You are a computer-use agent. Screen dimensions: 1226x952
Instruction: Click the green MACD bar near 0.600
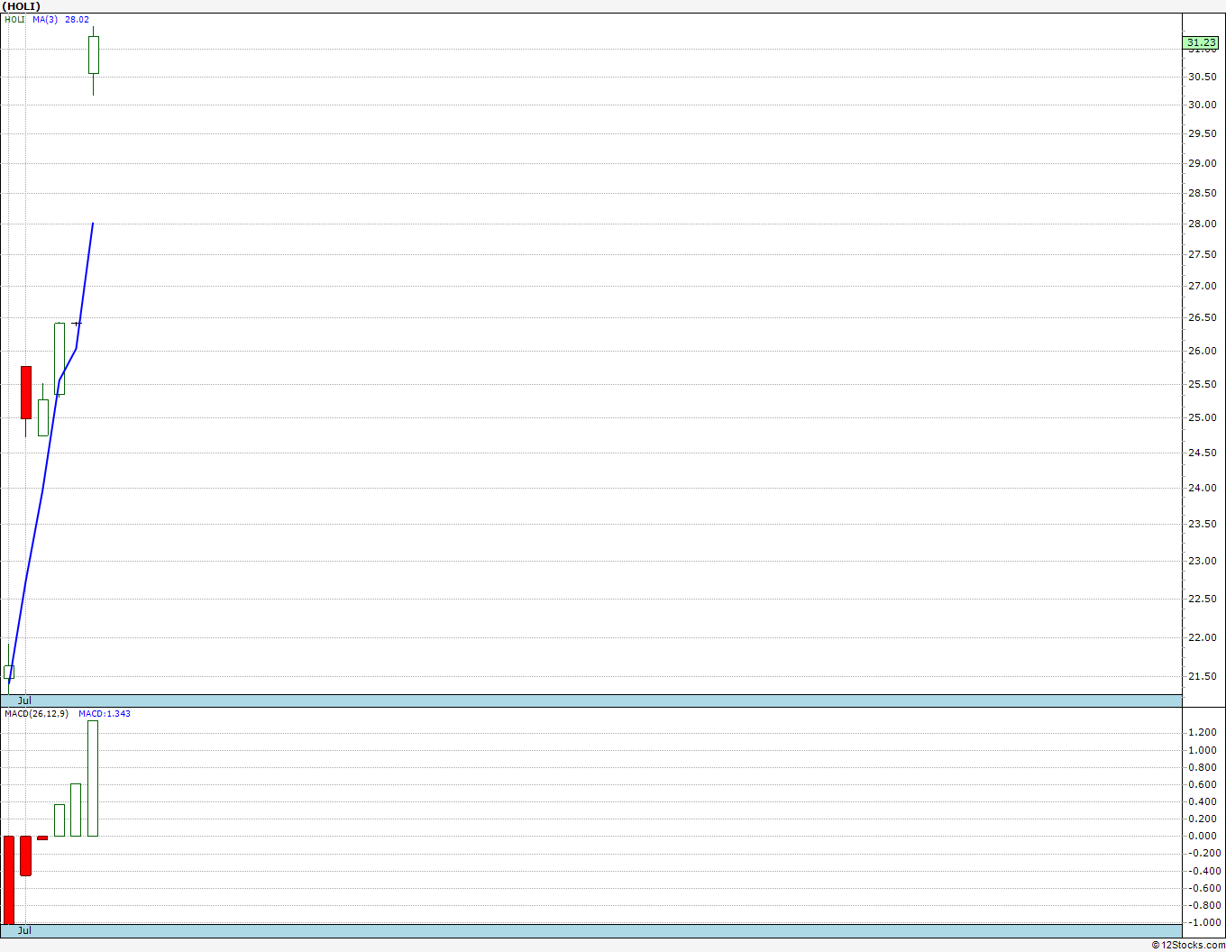tap(76, 810)
